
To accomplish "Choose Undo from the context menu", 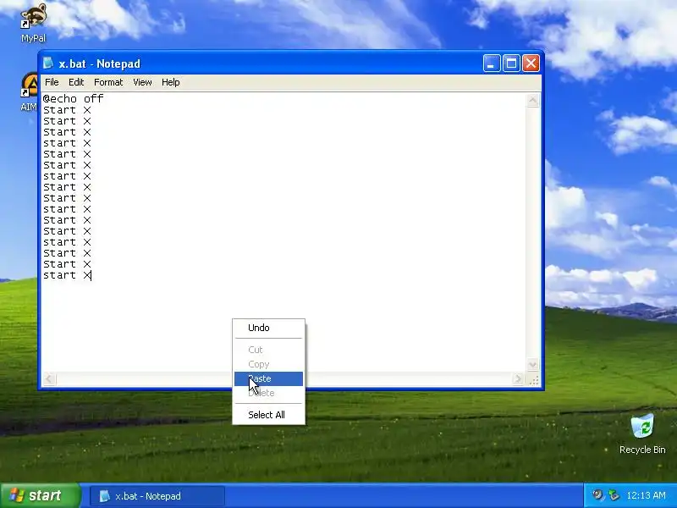I will tap(268, 328).
